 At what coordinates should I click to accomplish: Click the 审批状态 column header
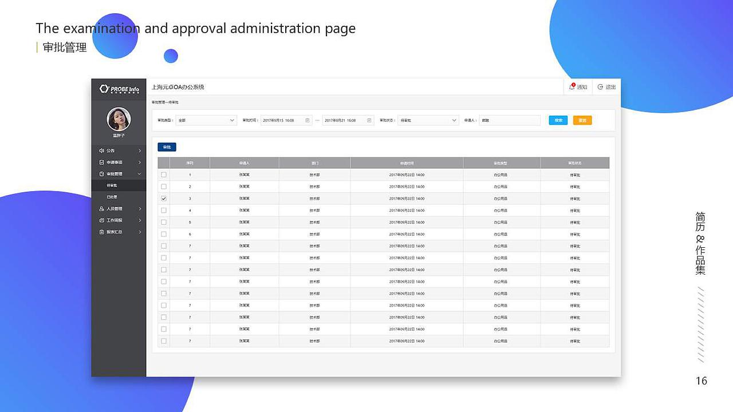click(575, 163)
